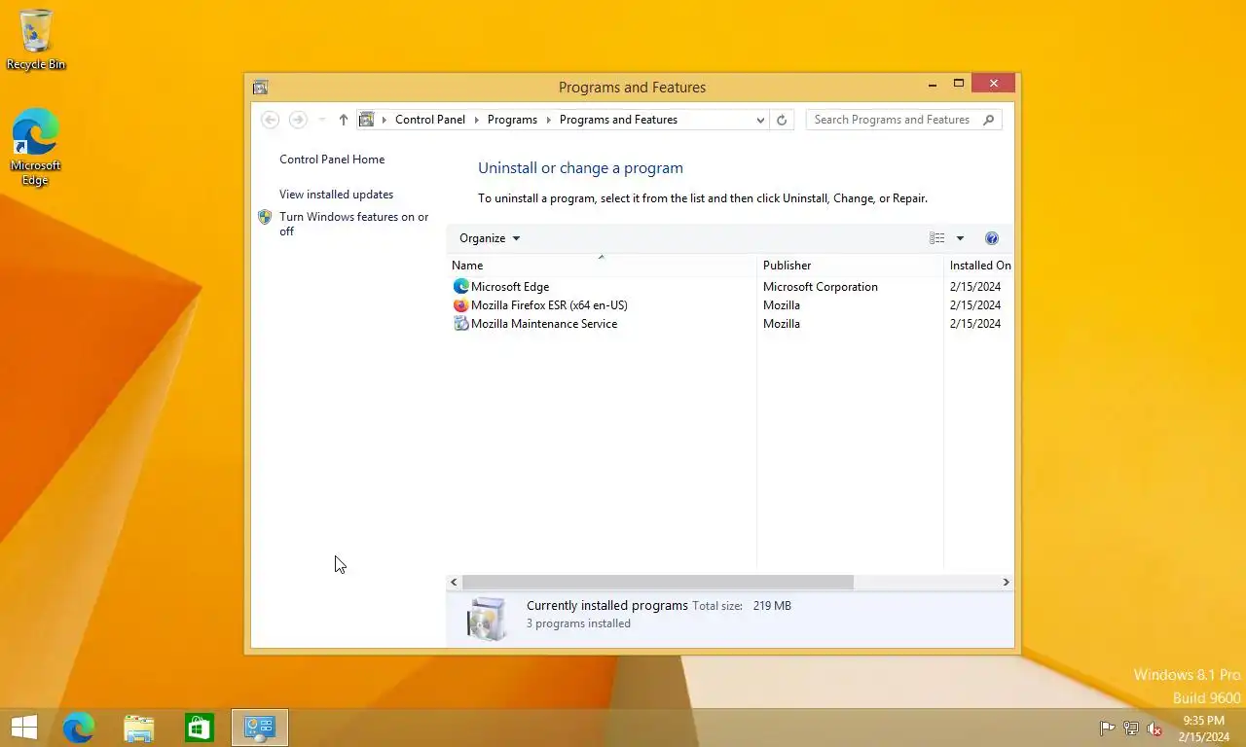Expand the chevron before Control Panel breadcrumb

coord(385,120)
